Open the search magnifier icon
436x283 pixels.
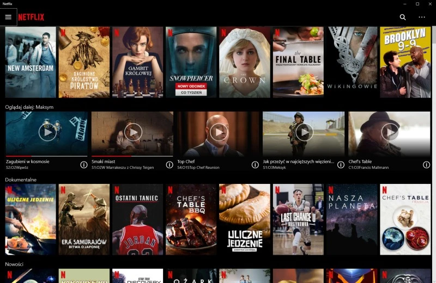[x=403, y=17]
